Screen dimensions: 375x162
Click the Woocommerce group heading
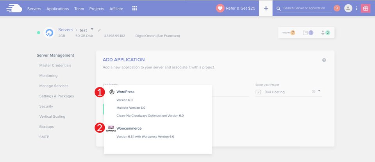tap(129, 129)
